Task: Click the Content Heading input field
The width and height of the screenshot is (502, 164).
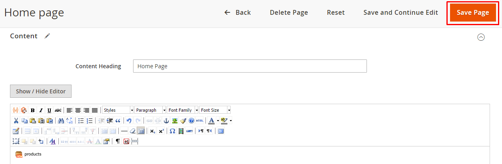Action: 250,66
